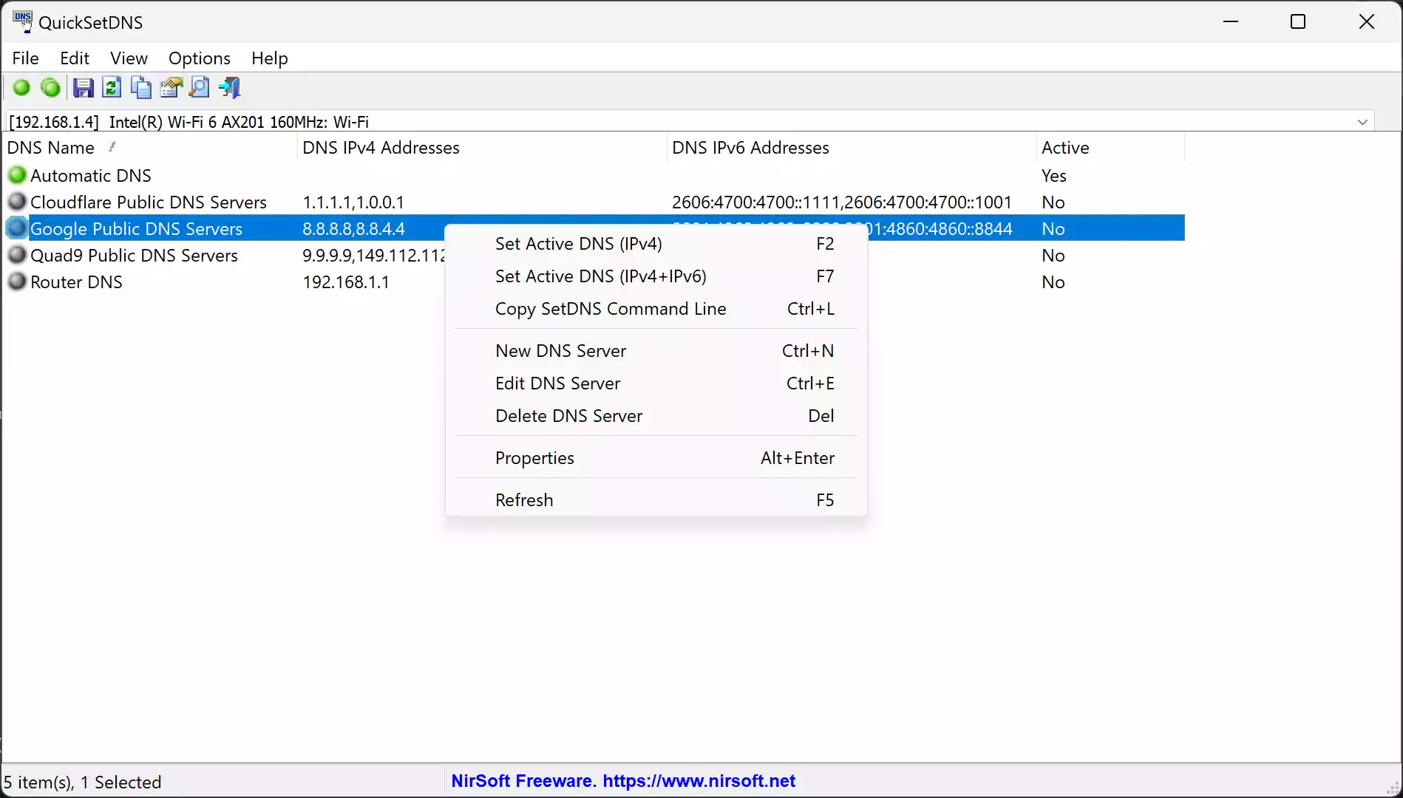Click the adapter field showing Intel Wi-Fi 6 AX201
The width and height of the screenshot is (1403, 798).
(x=690, y=122)
